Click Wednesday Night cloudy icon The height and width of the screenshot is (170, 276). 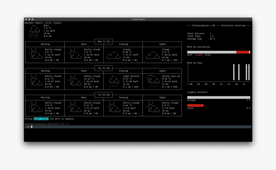[x=152, y=55]
